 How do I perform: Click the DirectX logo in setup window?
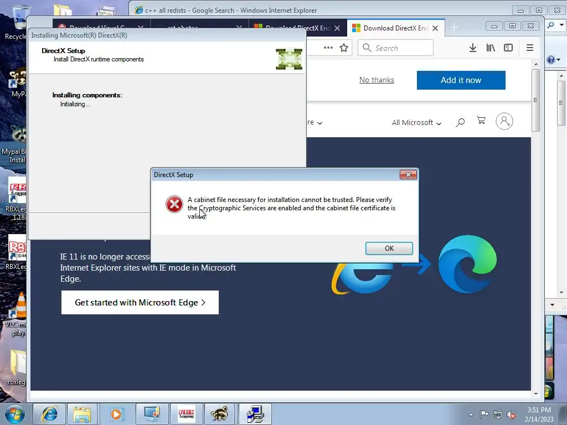click(x=289, y=59)
